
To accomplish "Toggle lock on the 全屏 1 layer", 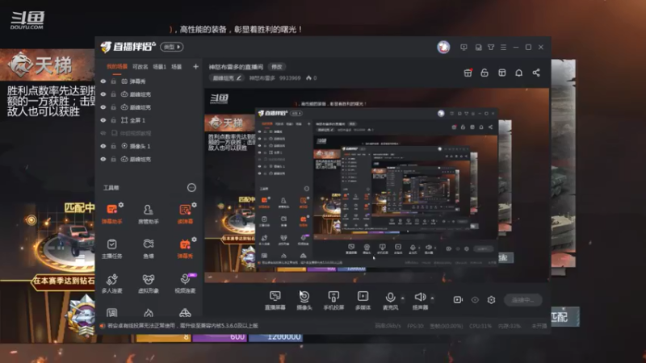I will [113, 120].
